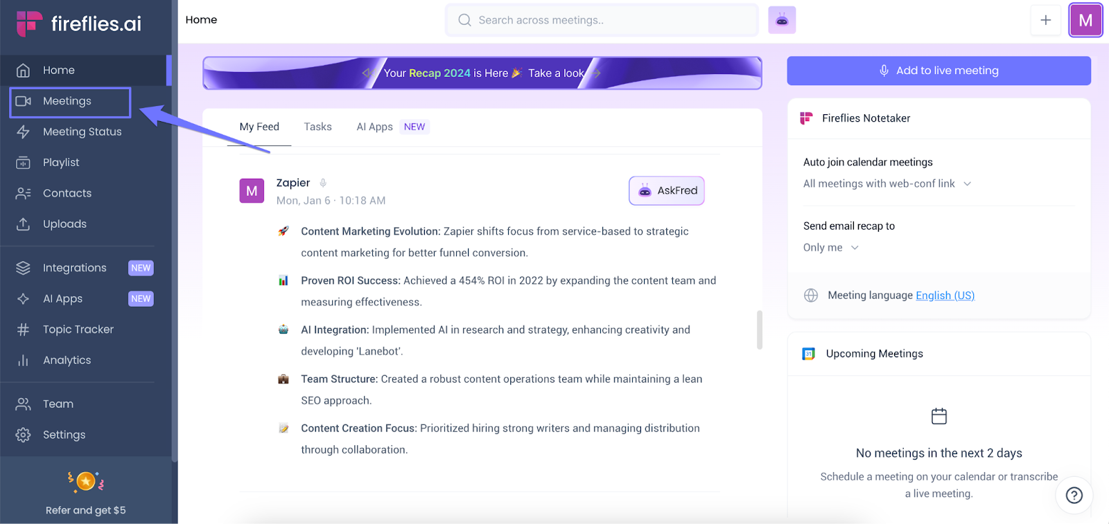
Task: Click the Auto join calendar meetings label
Action: click(868, 162)
